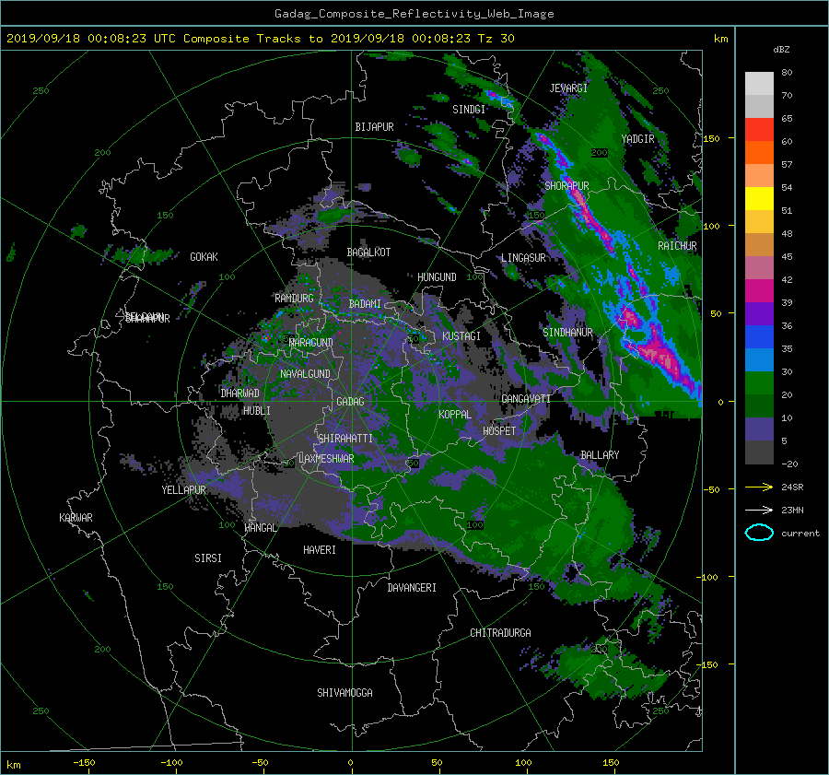Viewport: 829px width, 775px height.
Task: Click the white 80 dBZ legend swatch
Action: point(759,84)
